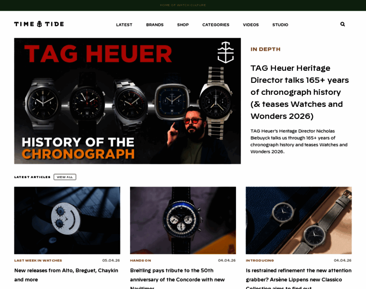Click the View All button
The width and height of the screenshot is (366, 289).
coord(65,177)
